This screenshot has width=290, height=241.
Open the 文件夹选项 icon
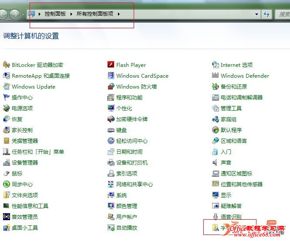7,195
